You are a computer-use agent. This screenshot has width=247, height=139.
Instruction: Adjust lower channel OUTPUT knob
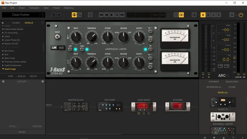click(x=139, y=62)
